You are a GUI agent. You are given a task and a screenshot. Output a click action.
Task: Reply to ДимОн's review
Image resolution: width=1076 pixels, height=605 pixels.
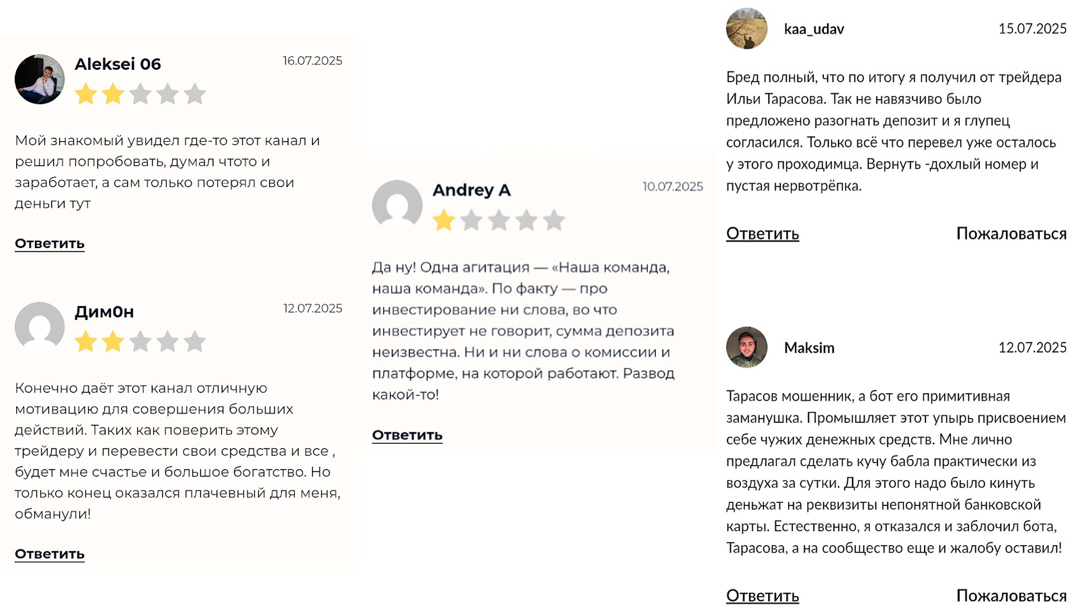click(x=50, y=554)
